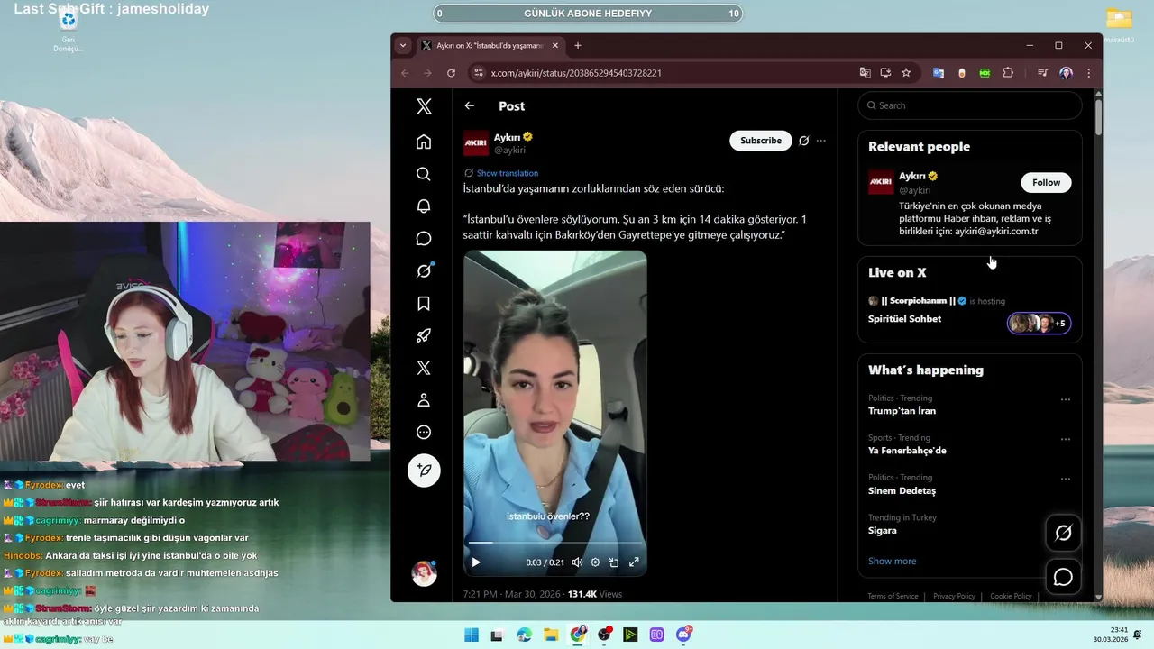Viewport: 1154px width, 649px height.
Task: Open Chrome profile avatar
Action: pyautogui.click(x=1066, y=73)
